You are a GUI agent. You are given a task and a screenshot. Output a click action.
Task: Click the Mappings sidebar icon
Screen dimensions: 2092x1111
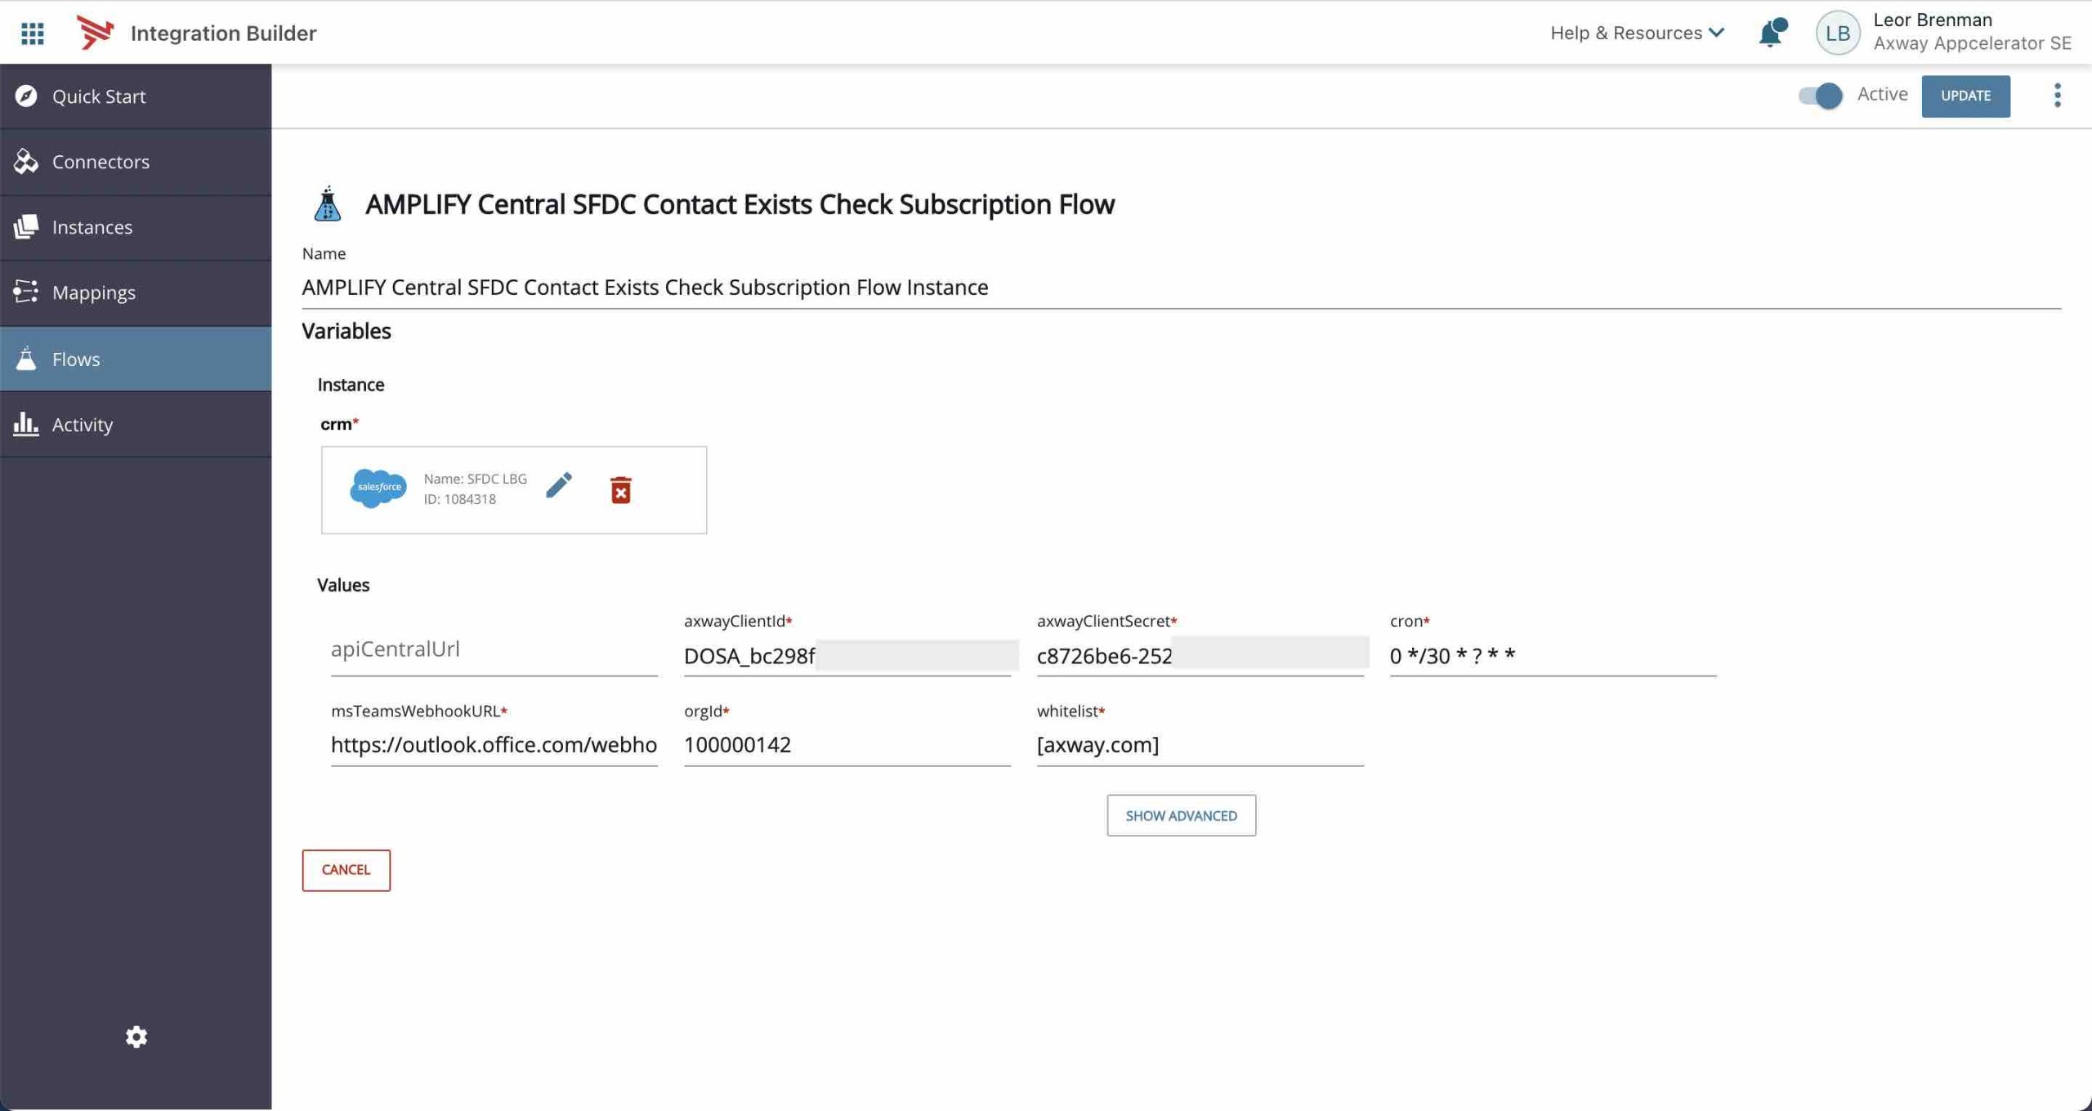(26, 292)
